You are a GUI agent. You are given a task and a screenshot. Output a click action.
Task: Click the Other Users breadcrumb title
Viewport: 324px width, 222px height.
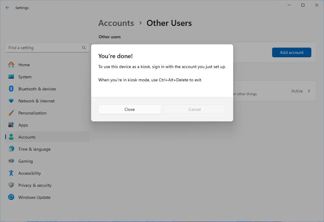tap(169, 23)
